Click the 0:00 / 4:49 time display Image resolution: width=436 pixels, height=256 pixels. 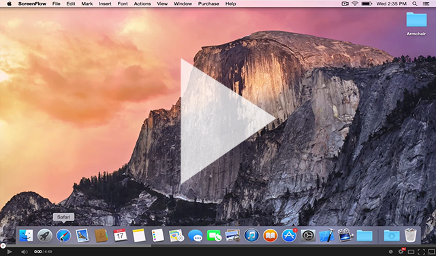click(x=43, y=252)
